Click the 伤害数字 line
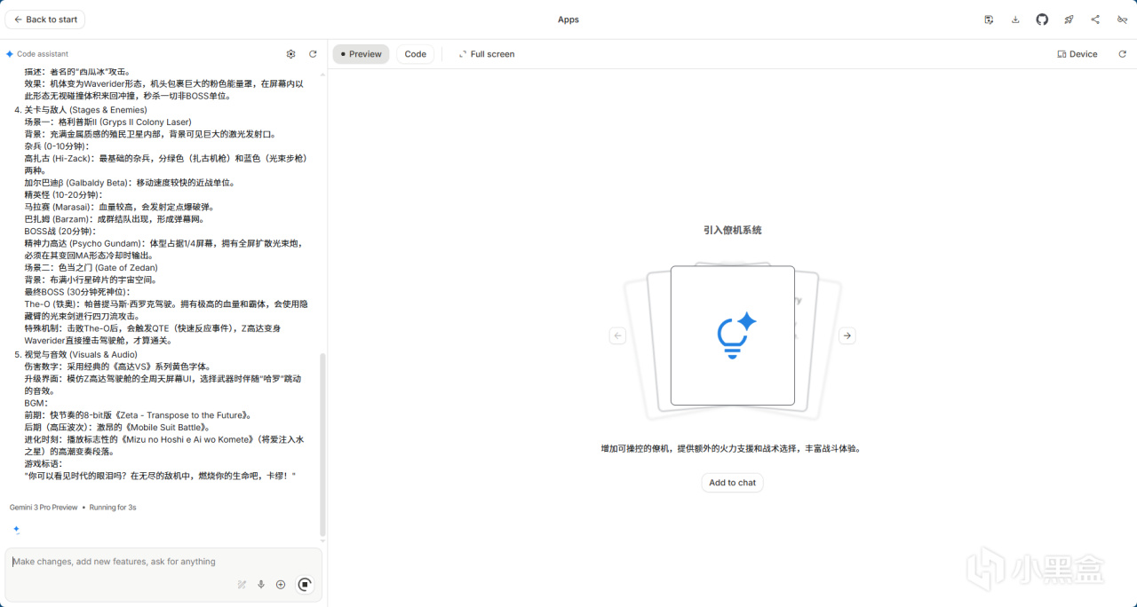 117,367
